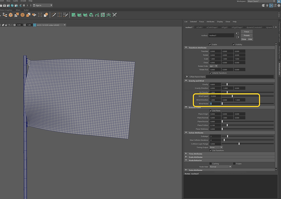
Task: Click the orange sphere with white cube shelf icon
Action: [x=46, y=15]
